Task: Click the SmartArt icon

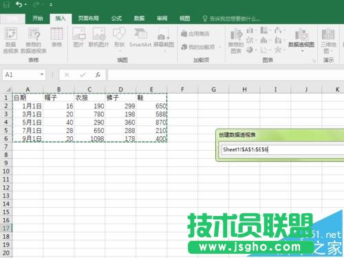Action: [x=140, y=37]
